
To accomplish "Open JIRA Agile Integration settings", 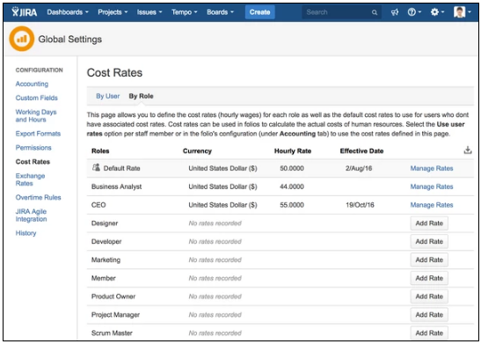I will 31,216.
